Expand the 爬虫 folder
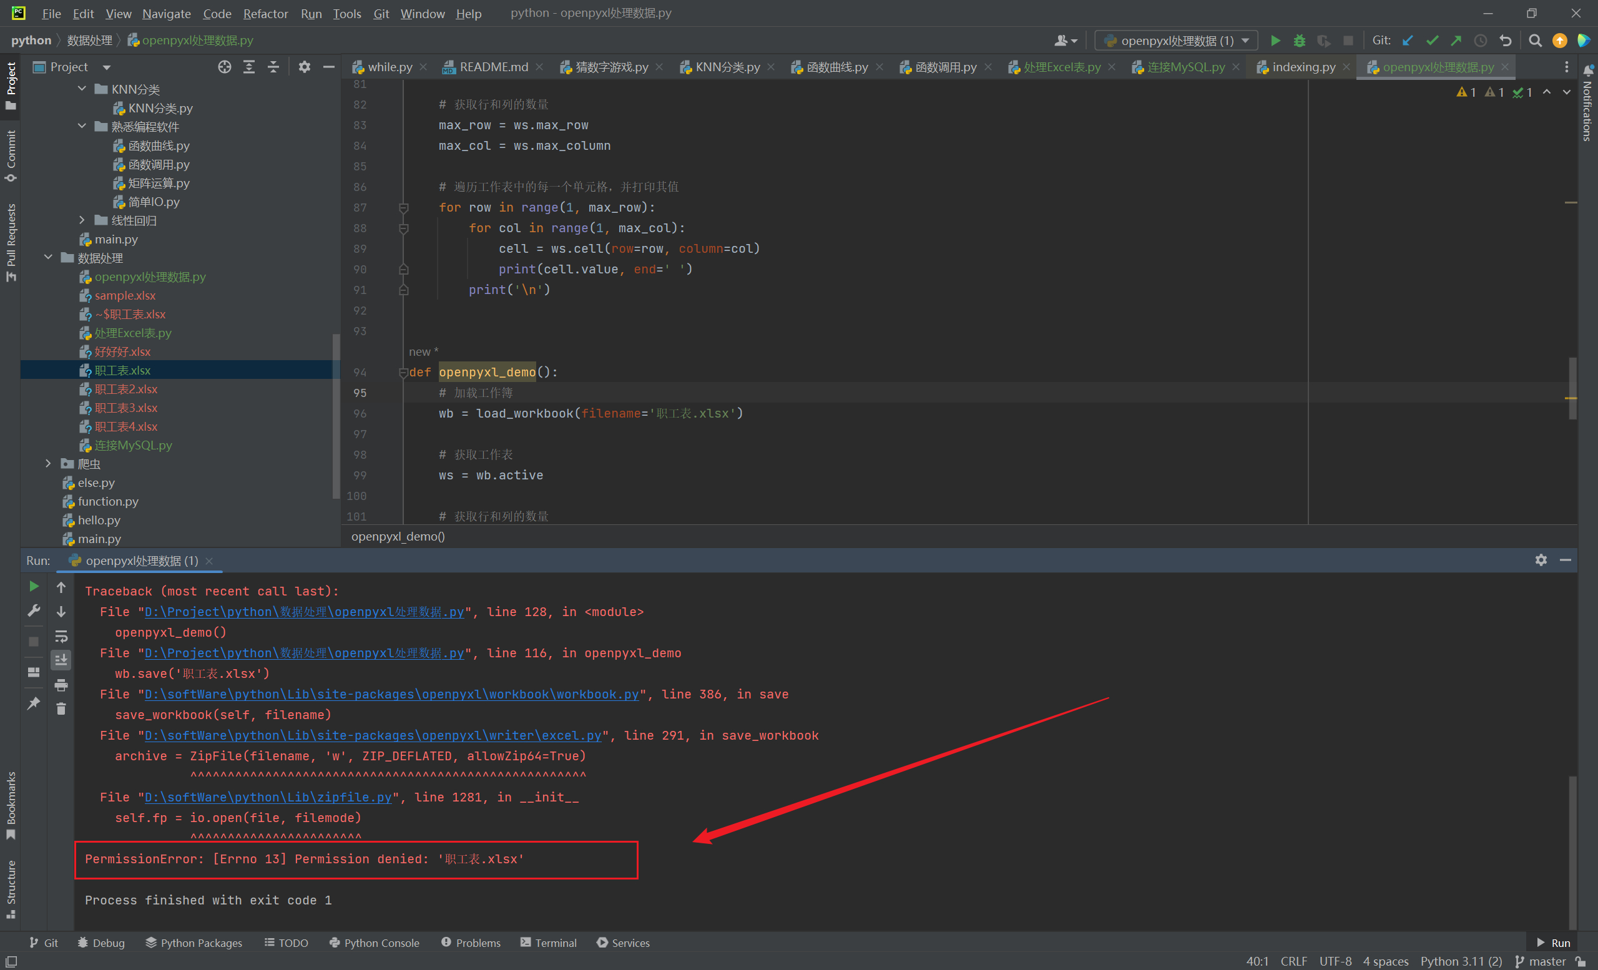 pos(48,464)
